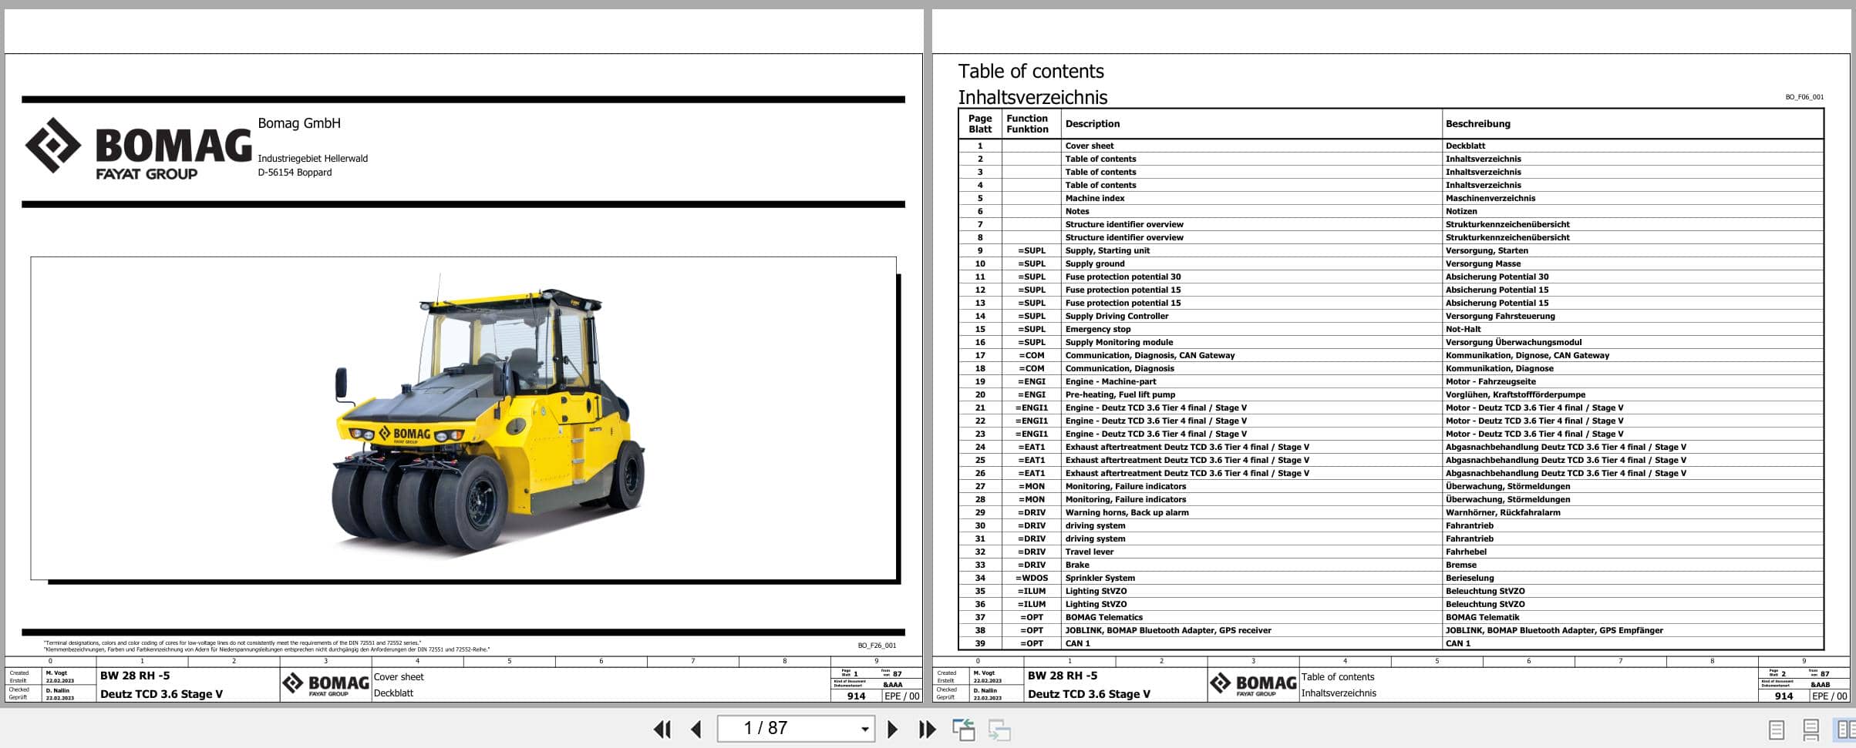Jump to the last page
Image resolution: width=1856 pixels, height=748 pixels.
[927, 729]
